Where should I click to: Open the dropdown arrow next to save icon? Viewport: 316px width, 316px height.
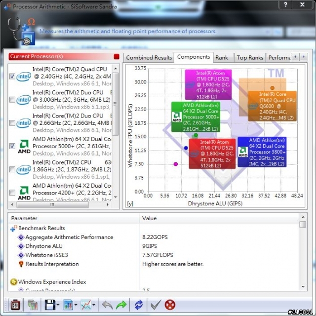(58, 305)
